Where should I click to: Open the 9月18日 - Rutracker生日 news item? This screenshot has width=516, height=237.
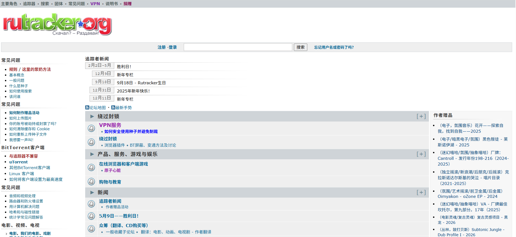(141, 83)
